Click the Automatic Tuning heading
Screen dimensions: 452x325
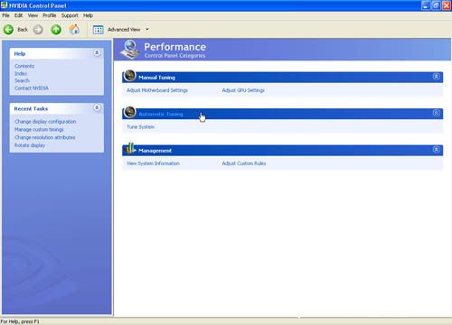pos(161,114)
